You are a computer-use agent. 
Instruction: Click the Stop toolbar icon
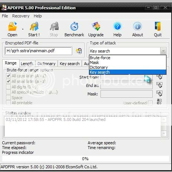pos(54,26)
